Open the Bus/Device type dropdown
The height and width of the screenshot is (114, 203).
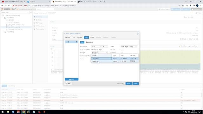pyautogui.click(x=96, y=47)
